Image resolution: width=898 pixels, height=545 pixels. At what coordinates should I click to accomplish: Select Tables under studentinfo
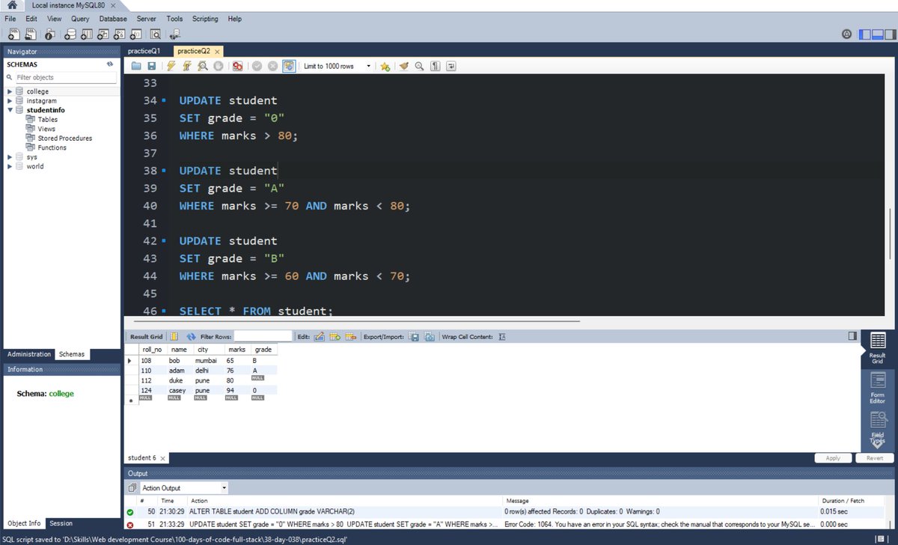tap(47, 120)
